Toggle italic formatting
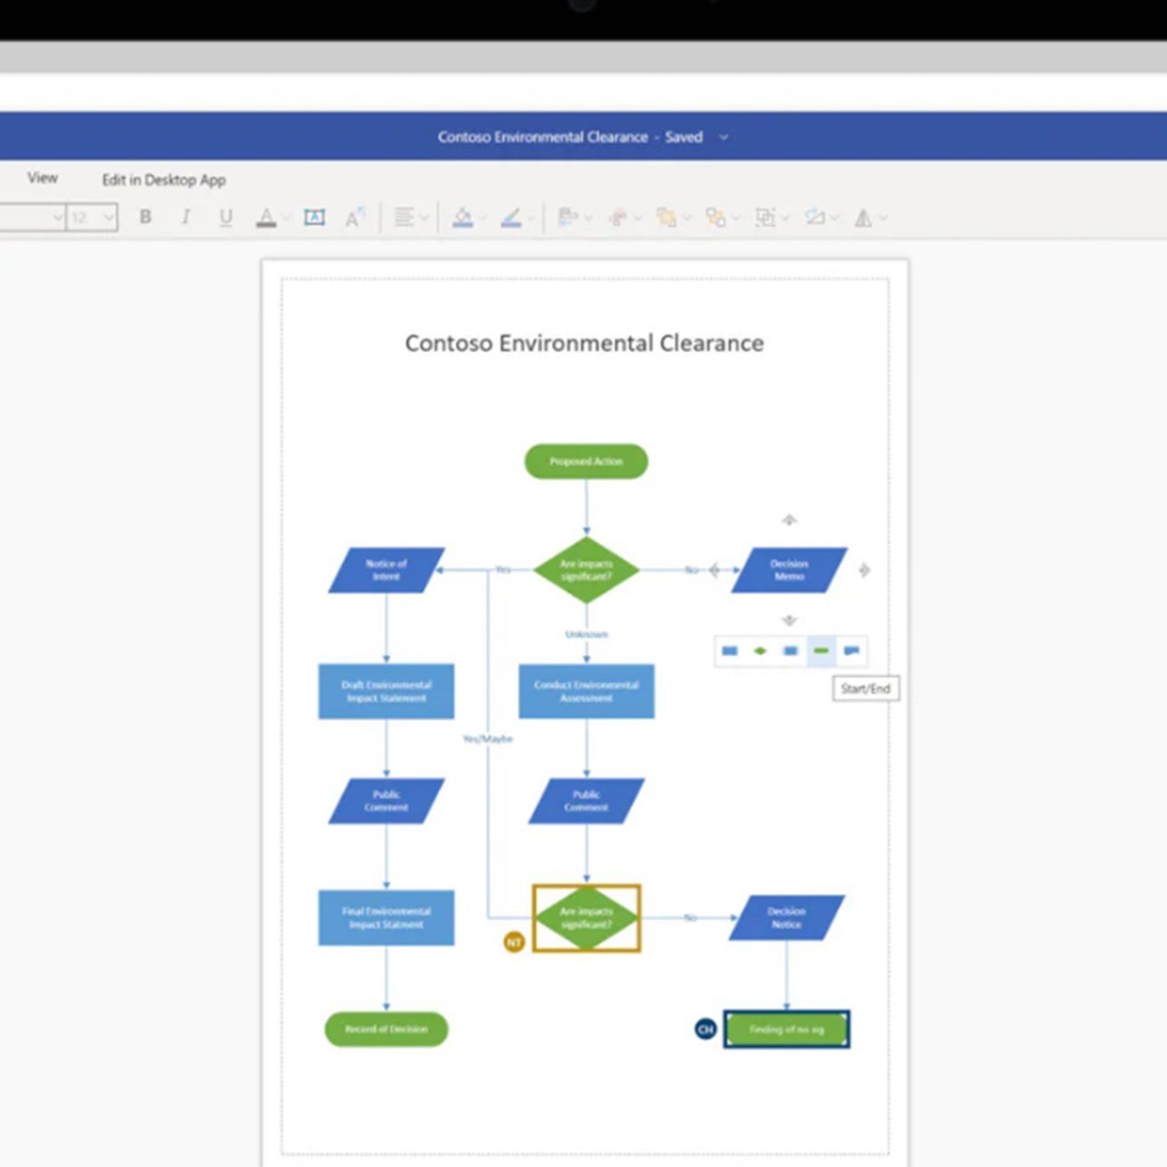 point(185,217)
